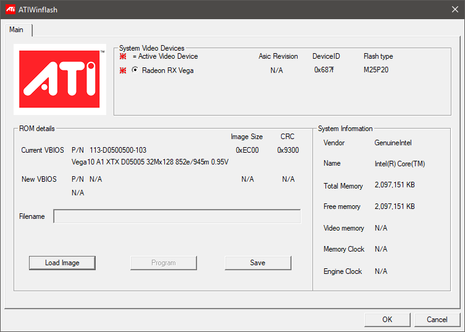Switch to the Main tab
Image resolution: width=465 pixels, height=332 pixels.
click(16, 30)
